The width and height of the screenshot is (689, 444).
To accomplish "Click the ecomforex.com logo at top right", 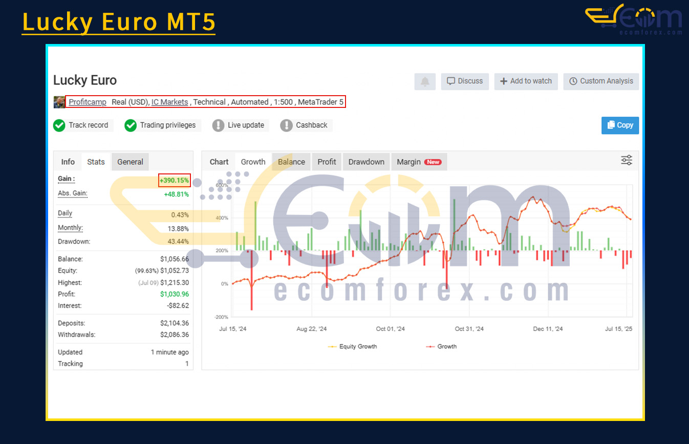I will point(634,19).
